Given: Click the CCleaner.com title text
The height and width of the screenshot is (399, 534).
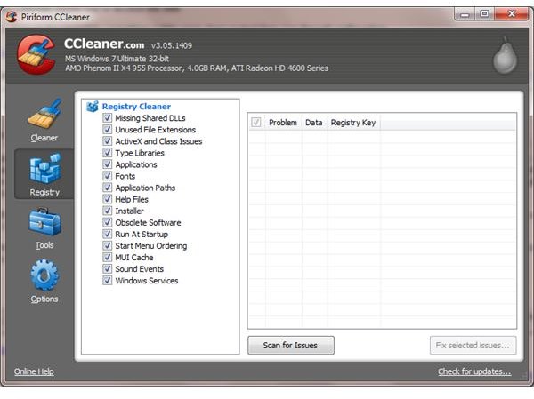Looking at the screenshot, I should (104, 44).
